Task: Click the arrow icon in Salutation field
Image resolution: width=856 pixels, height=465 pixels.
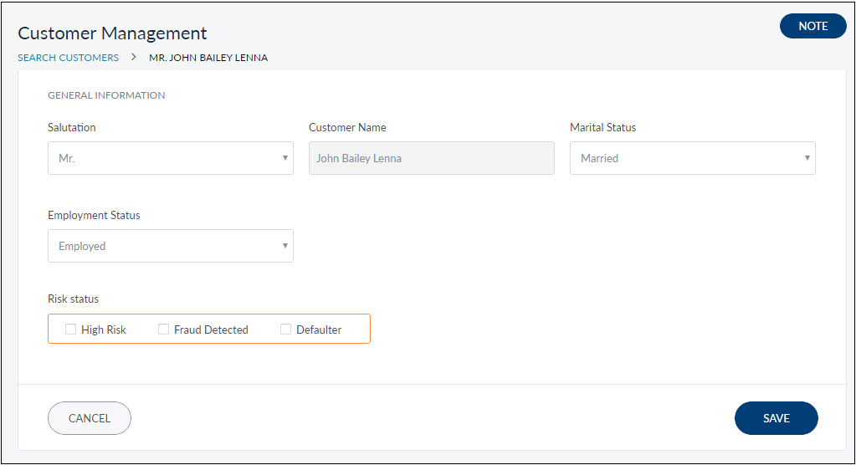Action: coord(284,158)
